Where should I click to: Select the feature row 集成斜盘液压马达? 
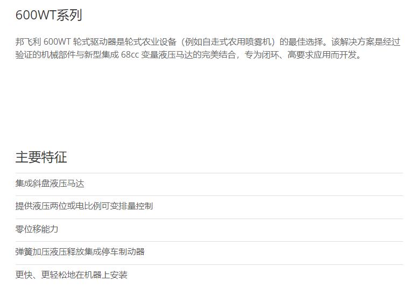point(209,184)
